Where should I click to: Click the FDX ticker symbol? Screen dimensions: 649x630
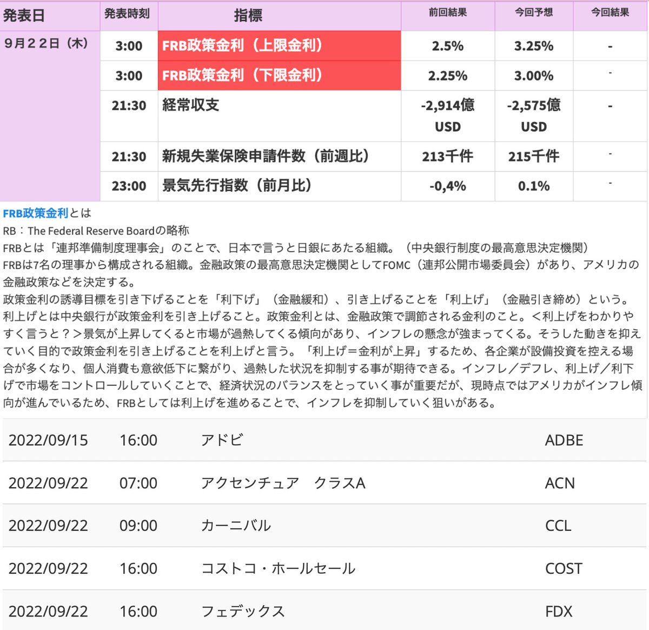[559, 611]
